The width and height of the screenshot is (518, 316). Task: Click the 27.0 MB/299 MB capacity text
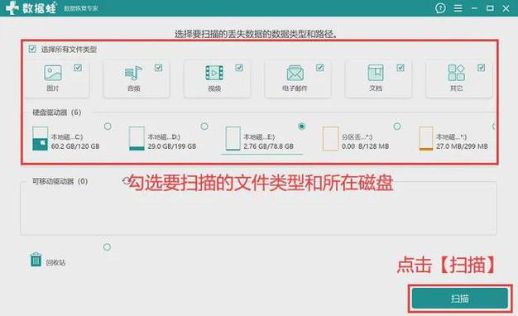tap(462, 146)
